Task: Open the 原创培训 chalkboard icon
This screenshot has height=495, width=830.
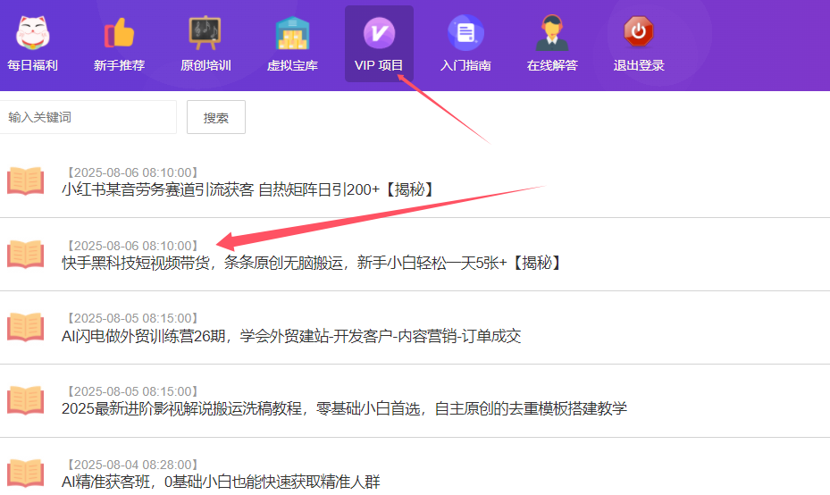Action: point(205,33)
